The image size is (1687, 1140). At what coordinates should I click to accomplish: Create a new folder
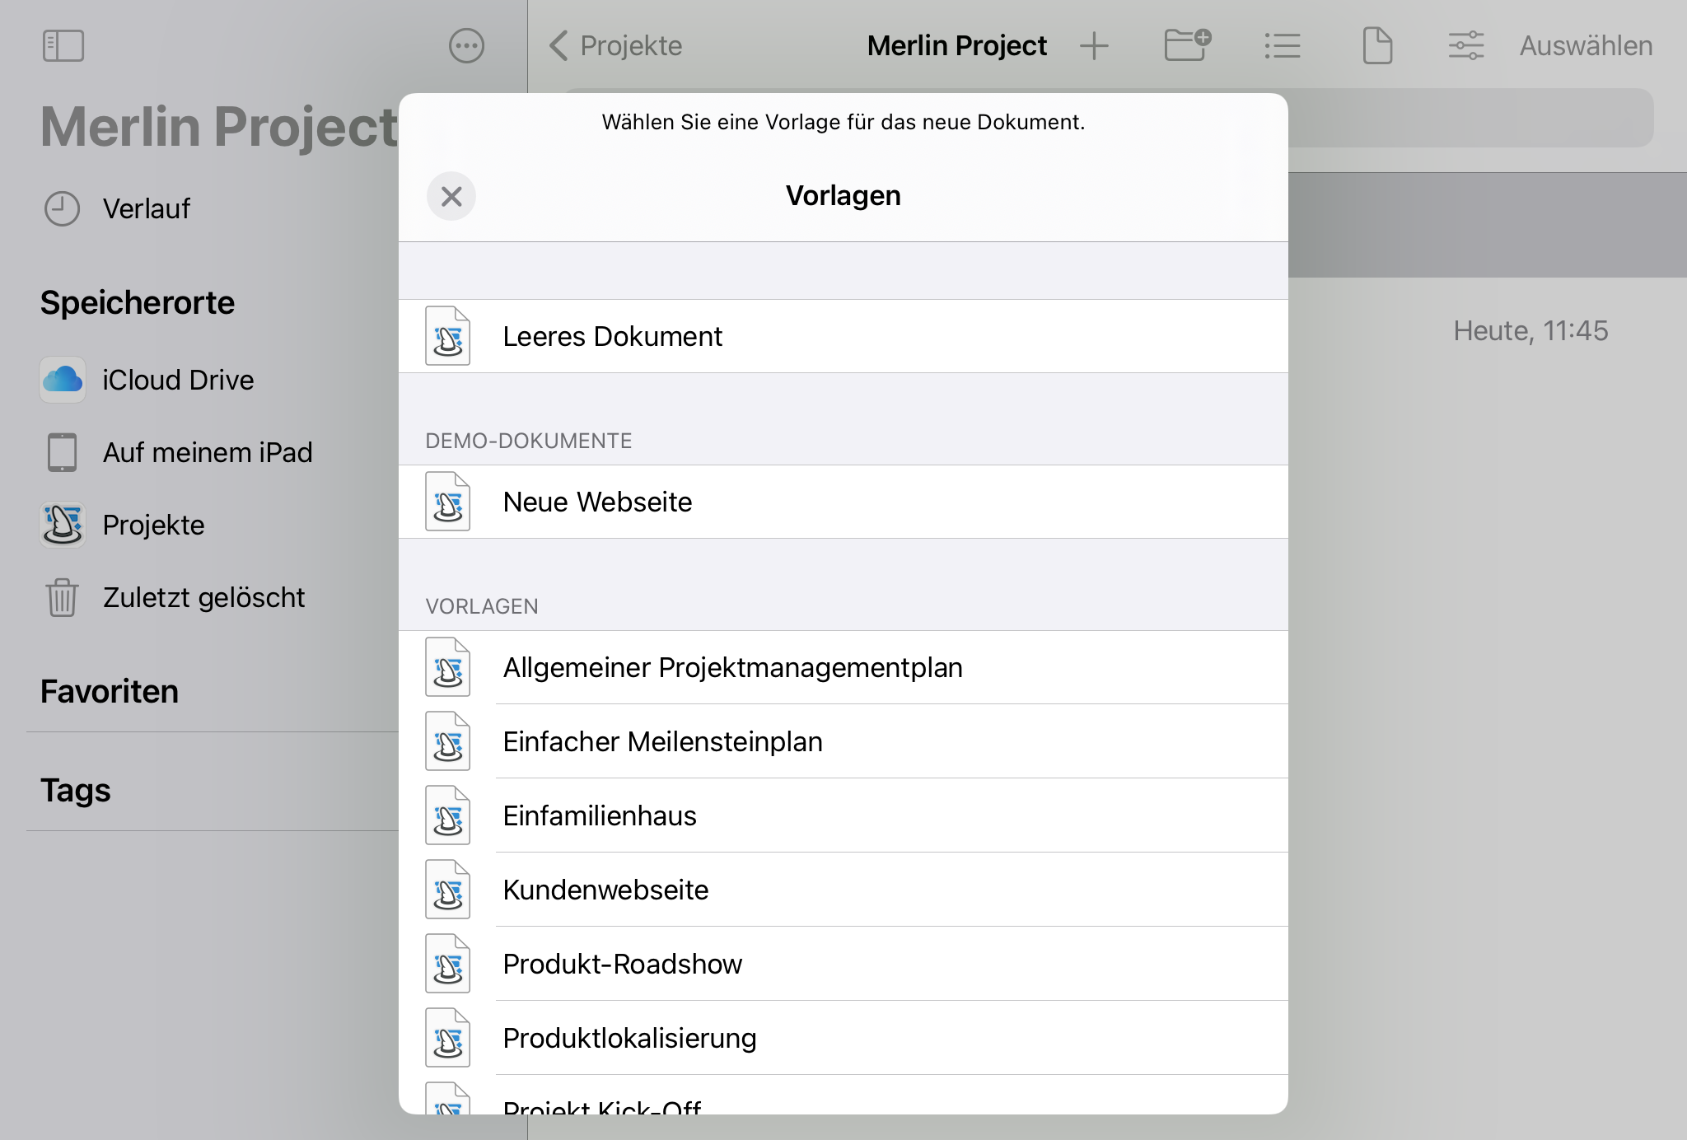pyautogui.click(x=1187, y=45)
